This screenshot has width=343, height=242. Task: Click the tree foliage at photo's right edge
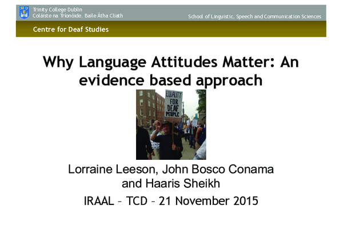tap(201, 100)
